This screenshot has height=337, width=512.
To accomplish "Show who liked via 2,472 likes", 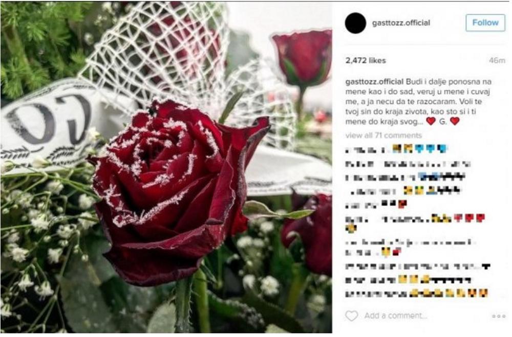I will pos(366,60).
